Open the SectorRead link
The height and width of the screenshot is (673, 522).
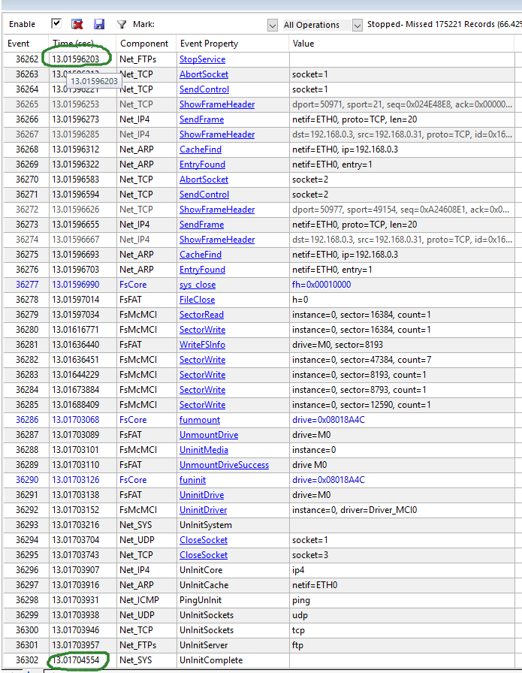(x=201, y=315)
